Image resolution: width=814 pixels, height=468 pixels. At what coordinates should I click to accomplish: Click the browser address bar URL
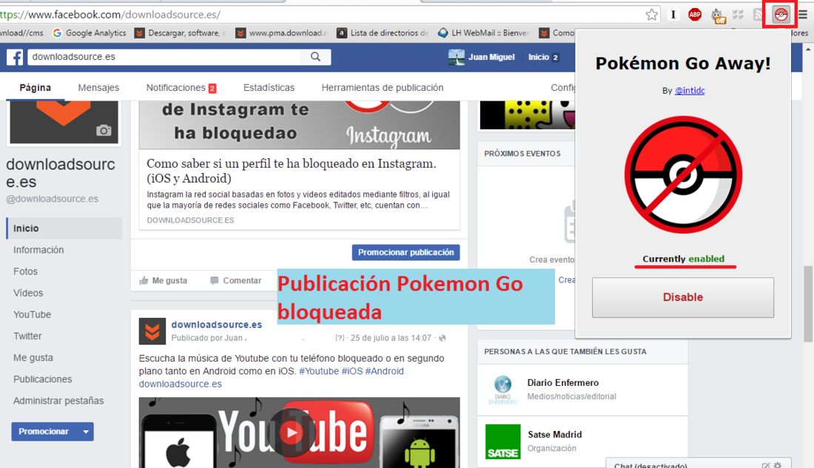click(110, 15)
